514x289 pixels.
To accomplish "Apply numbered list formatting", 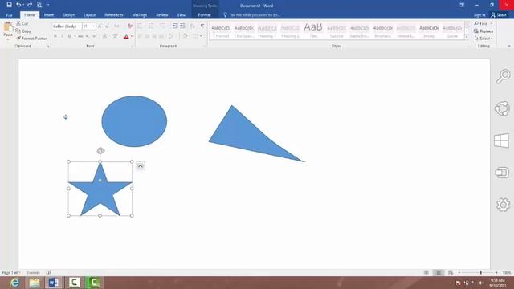I will coord(151,26).
